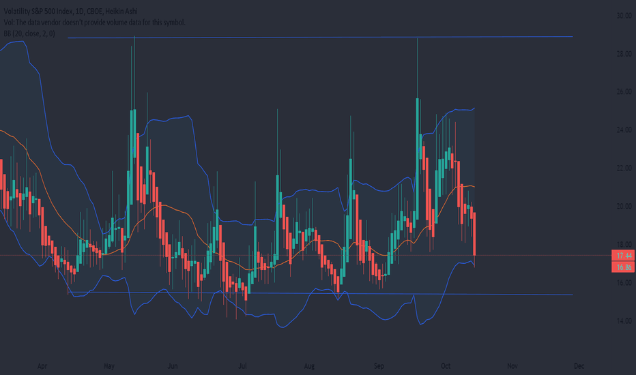Select the upper horizontal blue resistance line
Viewport: 636px width, 375px height.
[321, 37]
